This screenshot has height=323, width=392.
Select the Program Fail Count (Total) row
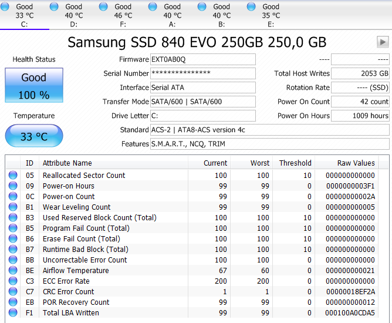click(192, 228)
